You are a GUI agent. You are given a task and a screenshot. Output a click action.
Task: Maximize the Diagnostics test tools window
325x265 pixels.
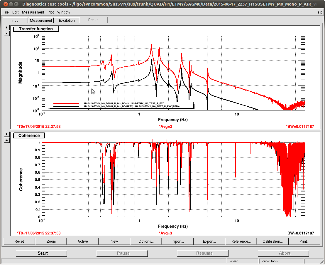click(x=16, y=4)
